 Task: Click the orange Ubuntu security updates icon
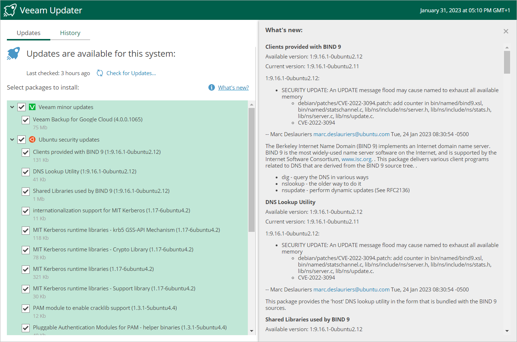(x=32, y=139)
